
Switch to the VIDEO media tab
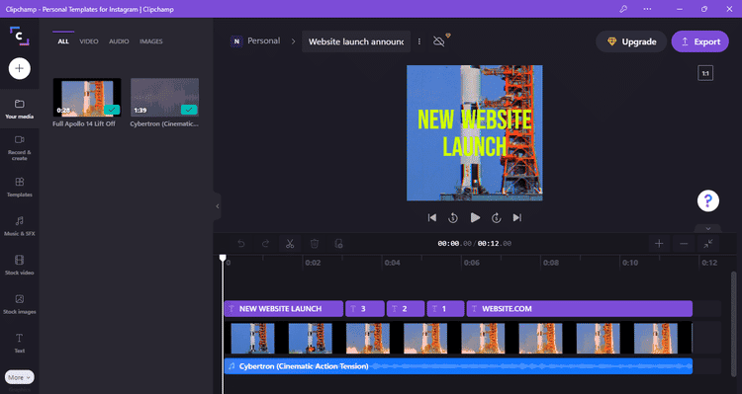coord(88,41)
